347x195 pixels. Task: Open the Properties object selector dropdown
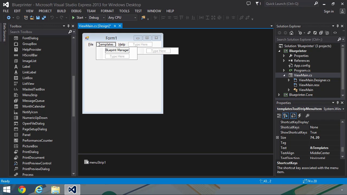pyautogui.click(x=343, y=109)
